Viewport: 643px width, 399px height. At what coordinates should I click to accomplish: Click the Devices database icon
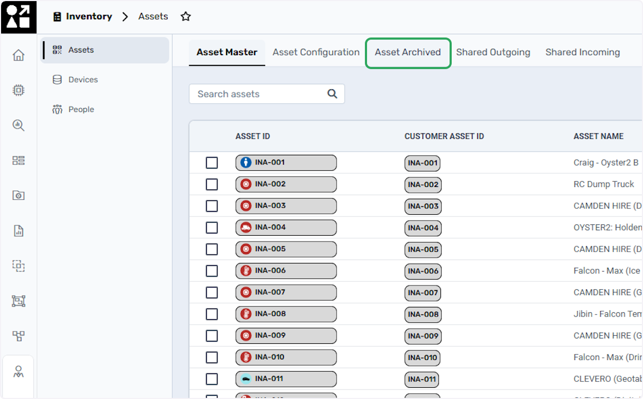click(57, 80)
